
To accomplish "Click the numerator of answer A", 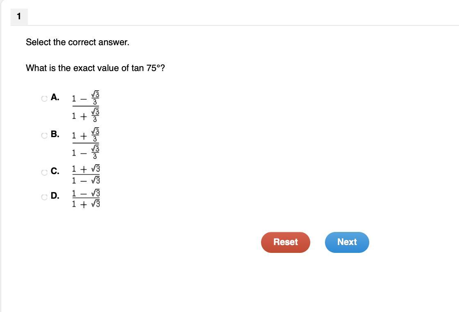I will [x=86, y=98].
